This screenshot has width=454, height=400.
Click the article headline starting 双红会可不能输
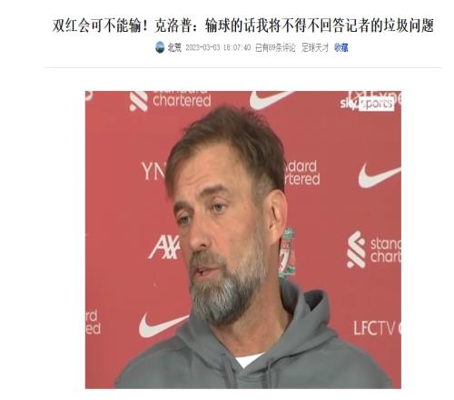tap(243, 25)
